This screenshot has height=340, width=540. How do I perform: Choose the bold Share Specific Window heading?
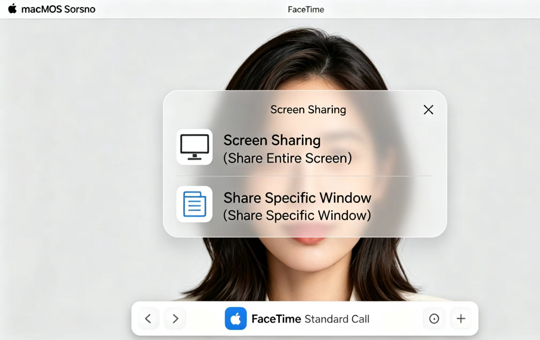(297, 198)
